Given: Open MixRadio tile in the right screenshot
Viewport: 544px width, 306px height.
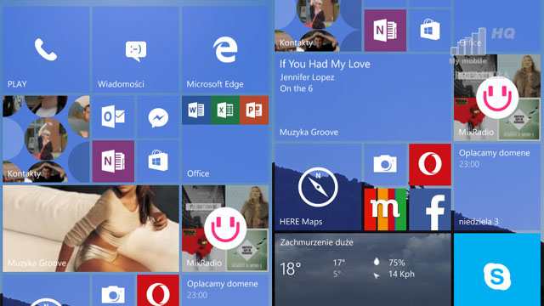Looking at the screenshot, I should click(x=497, y=98).
